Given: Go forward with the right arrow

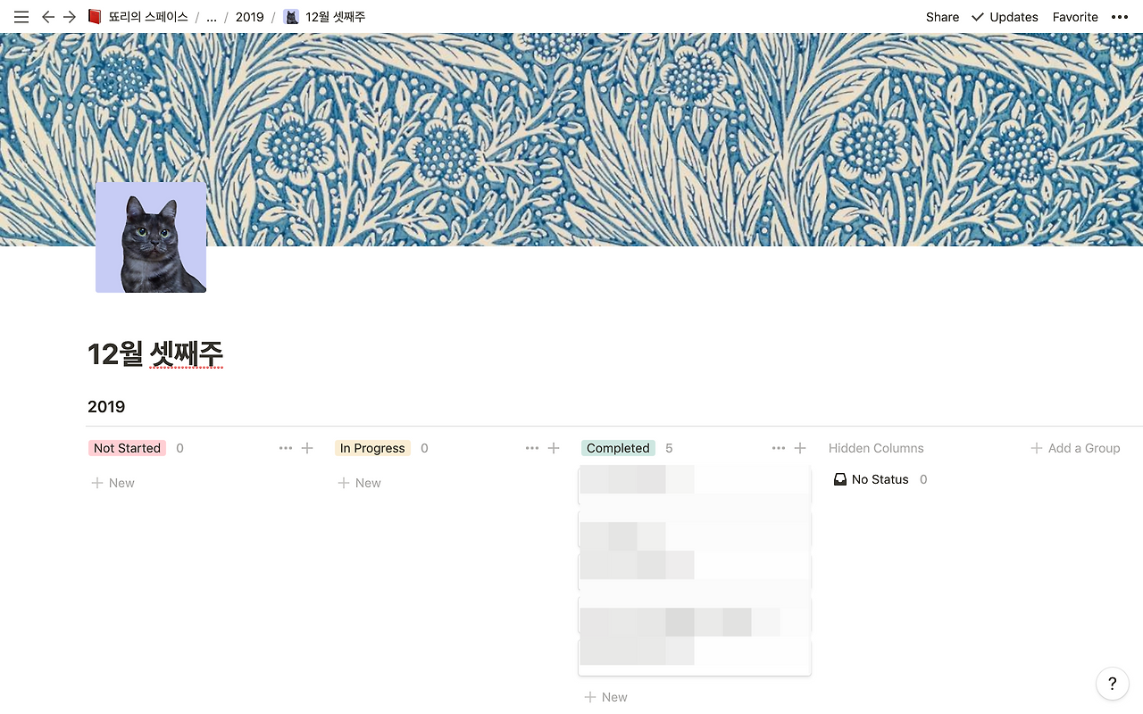Looking at the screenshot, I should click(x=70, y=17).
